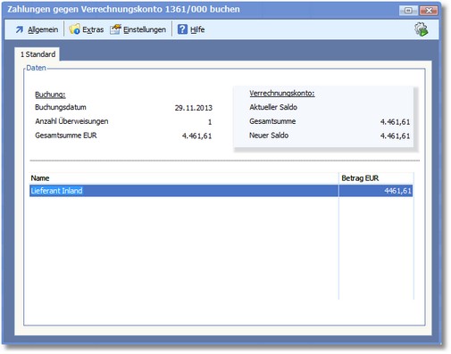This screenshot has width=451, height=354.
Task: Switch to the 1 Standard tab
Action: click(38, 54)
